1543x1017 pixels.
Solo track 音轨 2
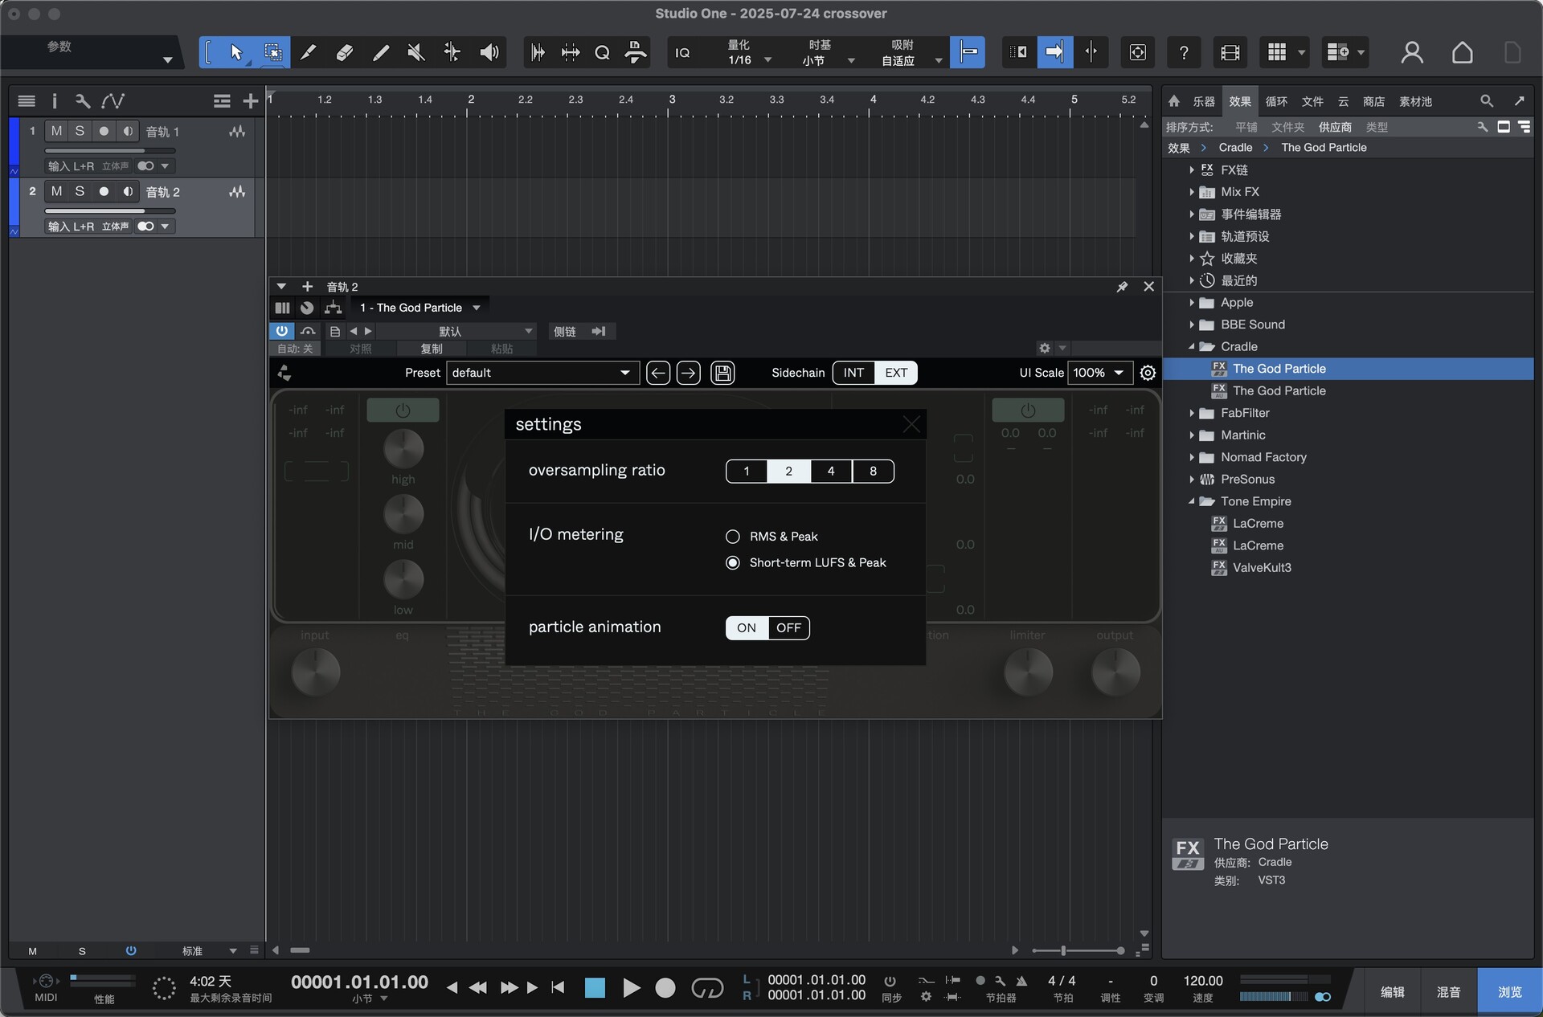(x=80, y=191)
